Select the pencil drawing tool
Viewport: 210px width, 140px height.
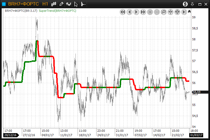pyautogui.click(x=61, y=4)
